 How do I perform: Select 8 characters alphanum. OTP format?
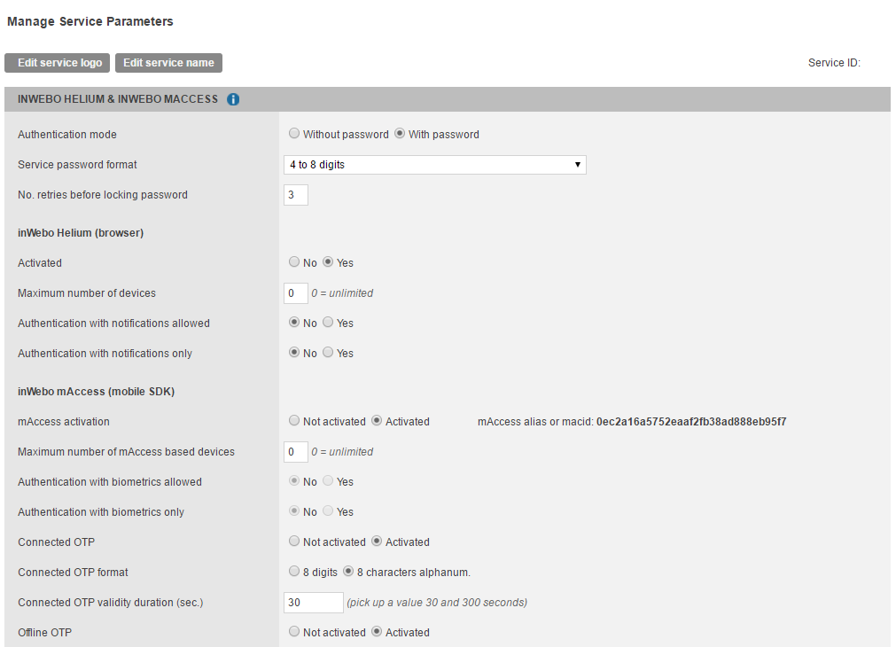pos(348,573)
